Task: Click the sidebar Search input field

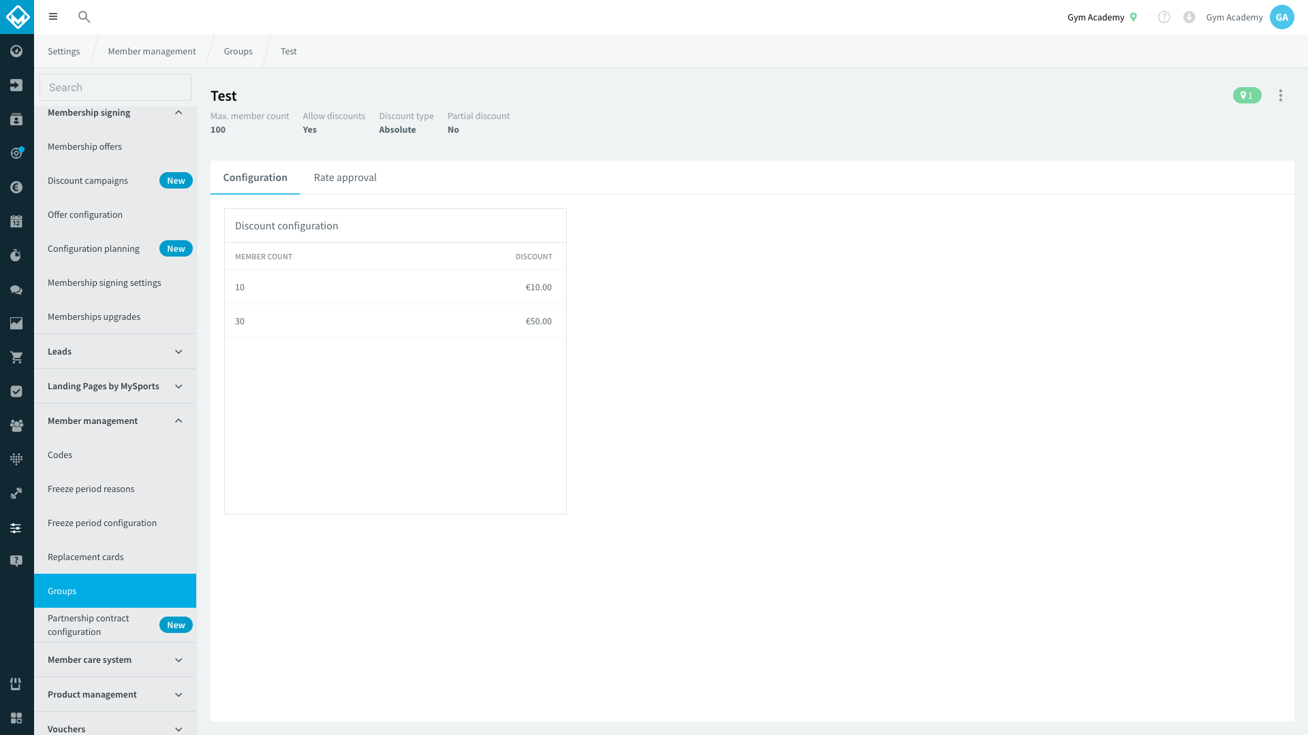Action: click(x=115, y=87)
